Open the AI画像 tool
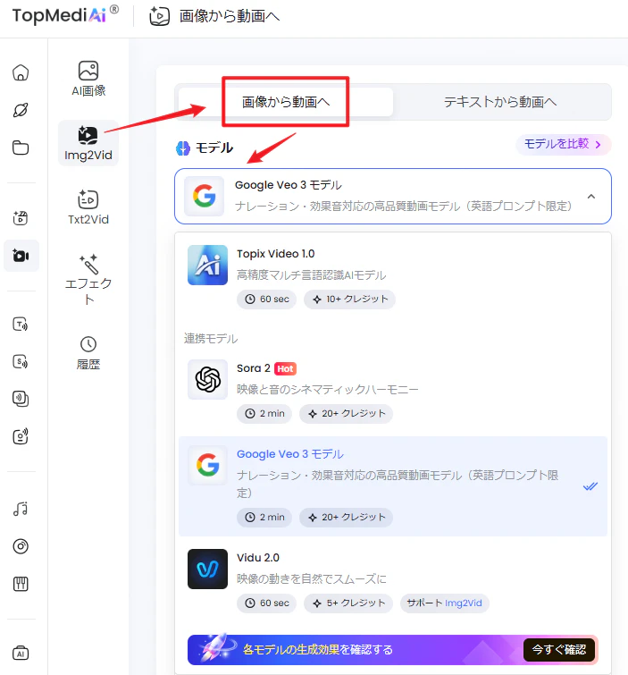 click(x=88, y=79)
